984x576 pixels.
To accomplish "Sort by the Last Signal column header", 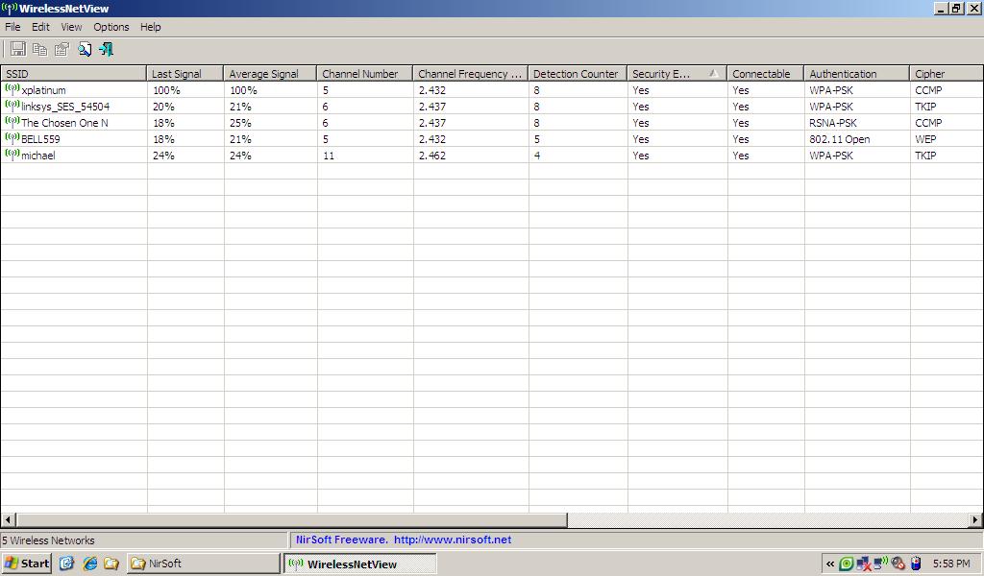I will click(185, 73).
